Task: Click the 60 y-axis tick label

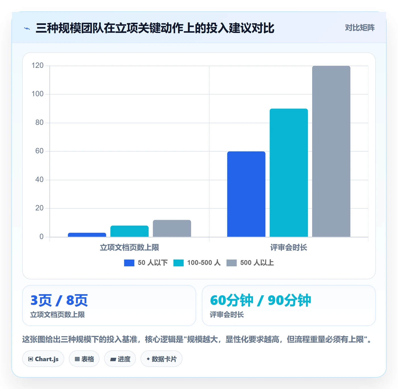Action: pos(40,151)
